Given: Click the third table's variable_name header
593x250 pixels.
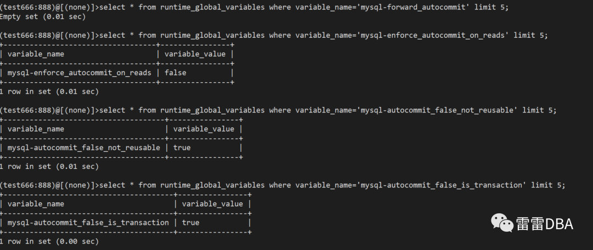Looking at the screenshot, I should pos(36,204).
